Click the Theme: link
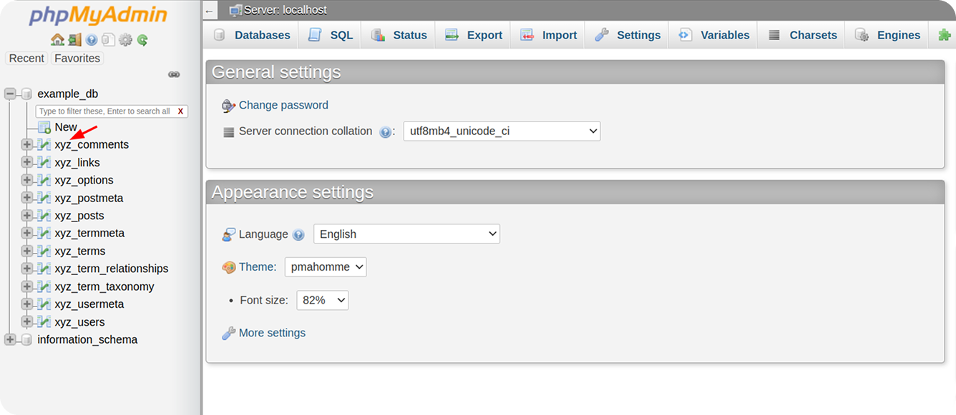 pyautogui.click(x=258, y=267)
